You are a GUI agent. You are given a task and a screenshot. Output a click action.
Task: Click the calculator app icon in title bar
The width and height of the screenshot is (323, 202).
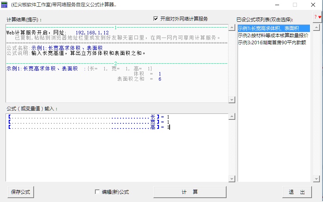tap(4, 5)
